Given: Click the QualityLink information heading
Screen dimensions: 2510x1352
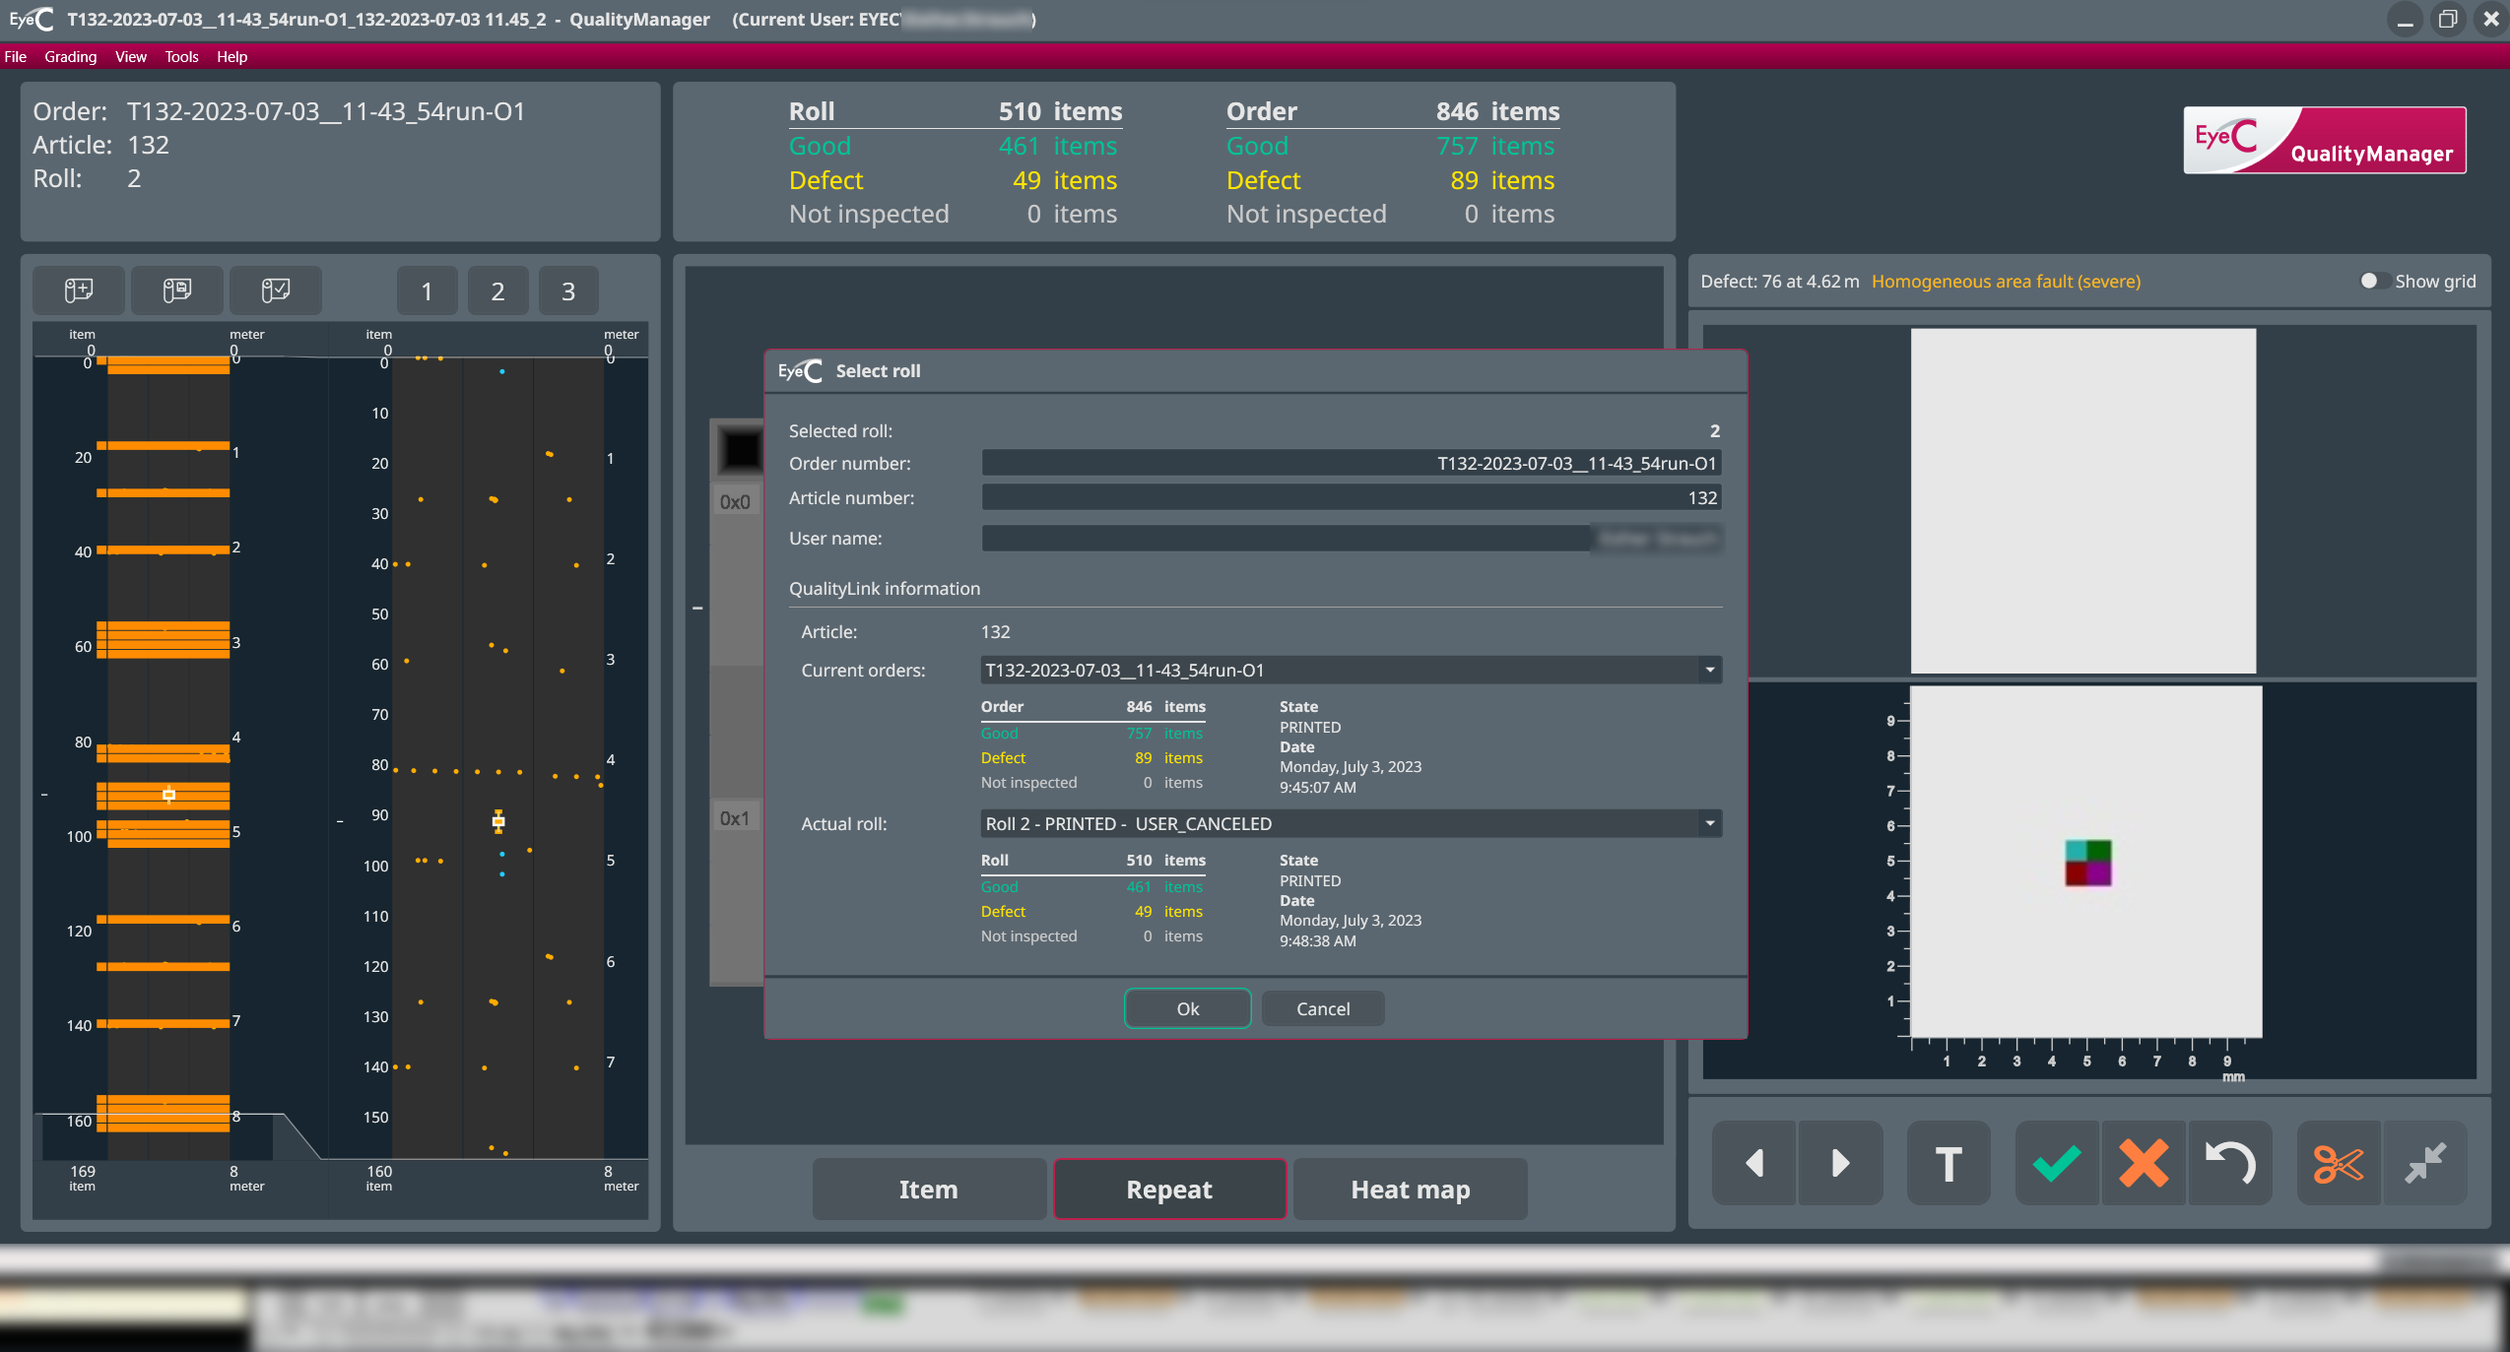Looking at the screenshot, I should coord(885,589).
